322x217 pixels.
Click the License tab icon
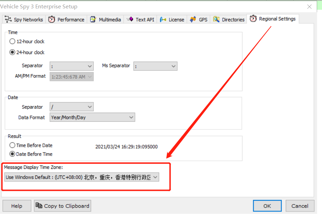(x=163, y=19)
